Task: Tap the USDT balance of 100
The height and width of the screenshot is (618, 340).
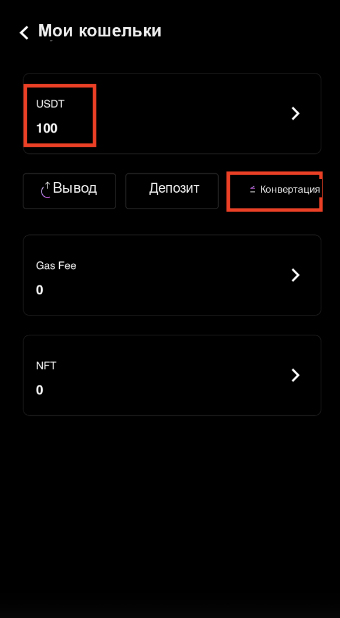Action: click(x=47, y=129)
